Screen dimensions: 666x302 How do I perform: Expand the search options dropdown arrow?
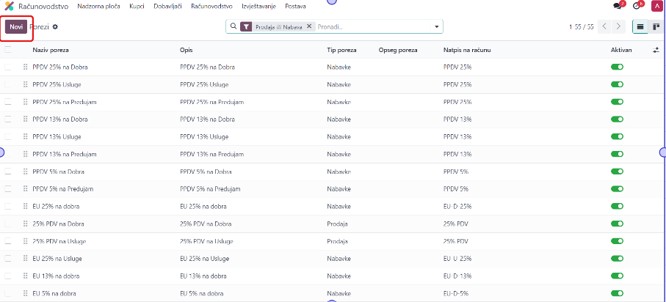(x=438, y=26)
